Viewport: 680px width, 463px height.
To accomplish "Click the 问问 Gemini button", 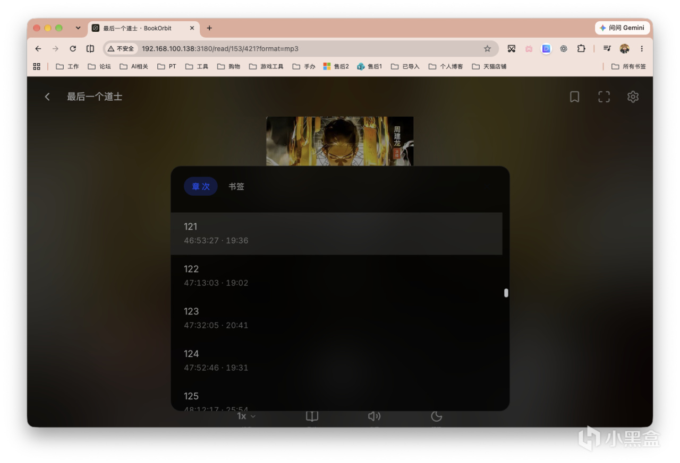I will click(x=622, y=28).
